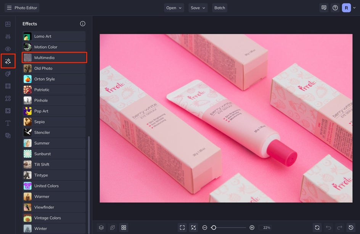The image size is (360, 234).
Task: Apply the Stenciler effect
Action: [x=54, y=132]
